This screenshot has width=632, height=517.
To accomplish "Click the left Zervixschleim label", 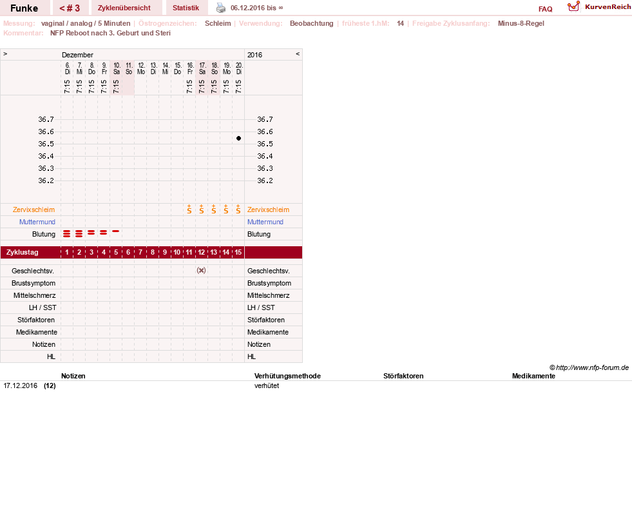I will tap(34, 210).
